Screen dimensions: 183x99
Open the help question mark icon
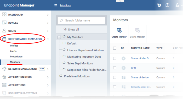tap(167, 5)
